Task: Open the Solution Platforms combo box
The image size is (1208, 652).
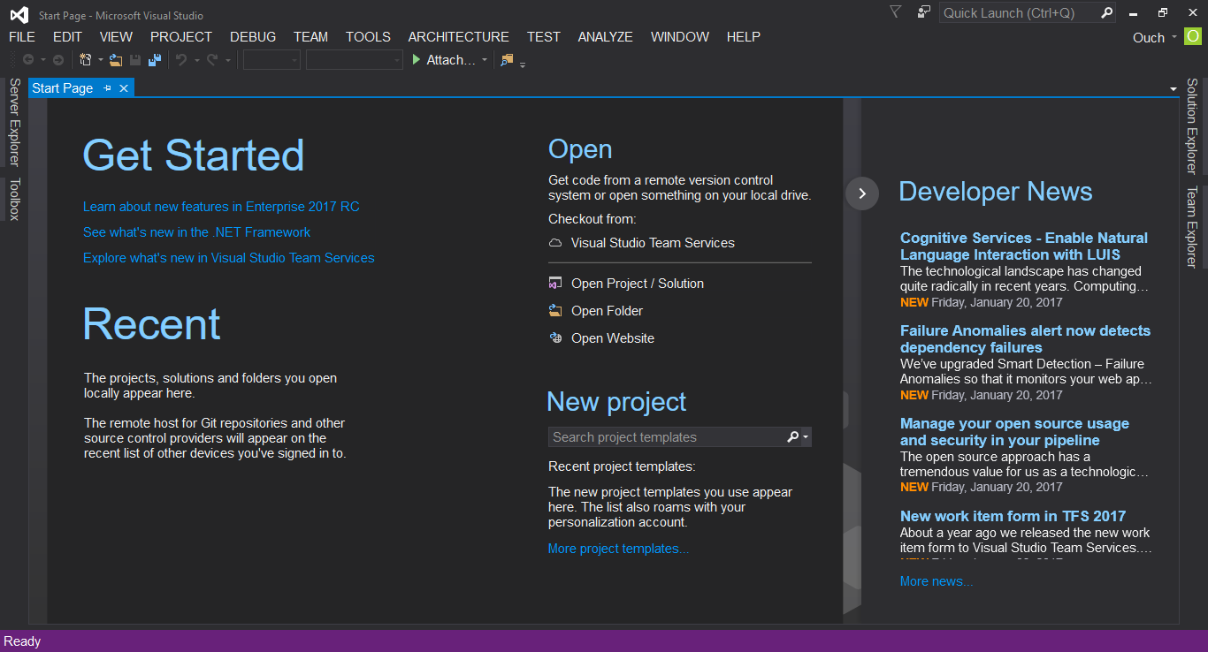Action: click(x=355, y=60)
